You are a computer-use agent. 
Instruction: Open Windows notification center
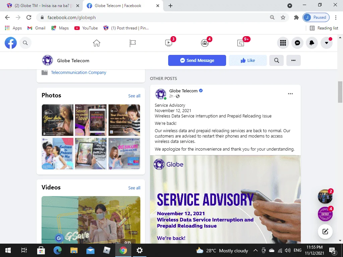point(333,251)
